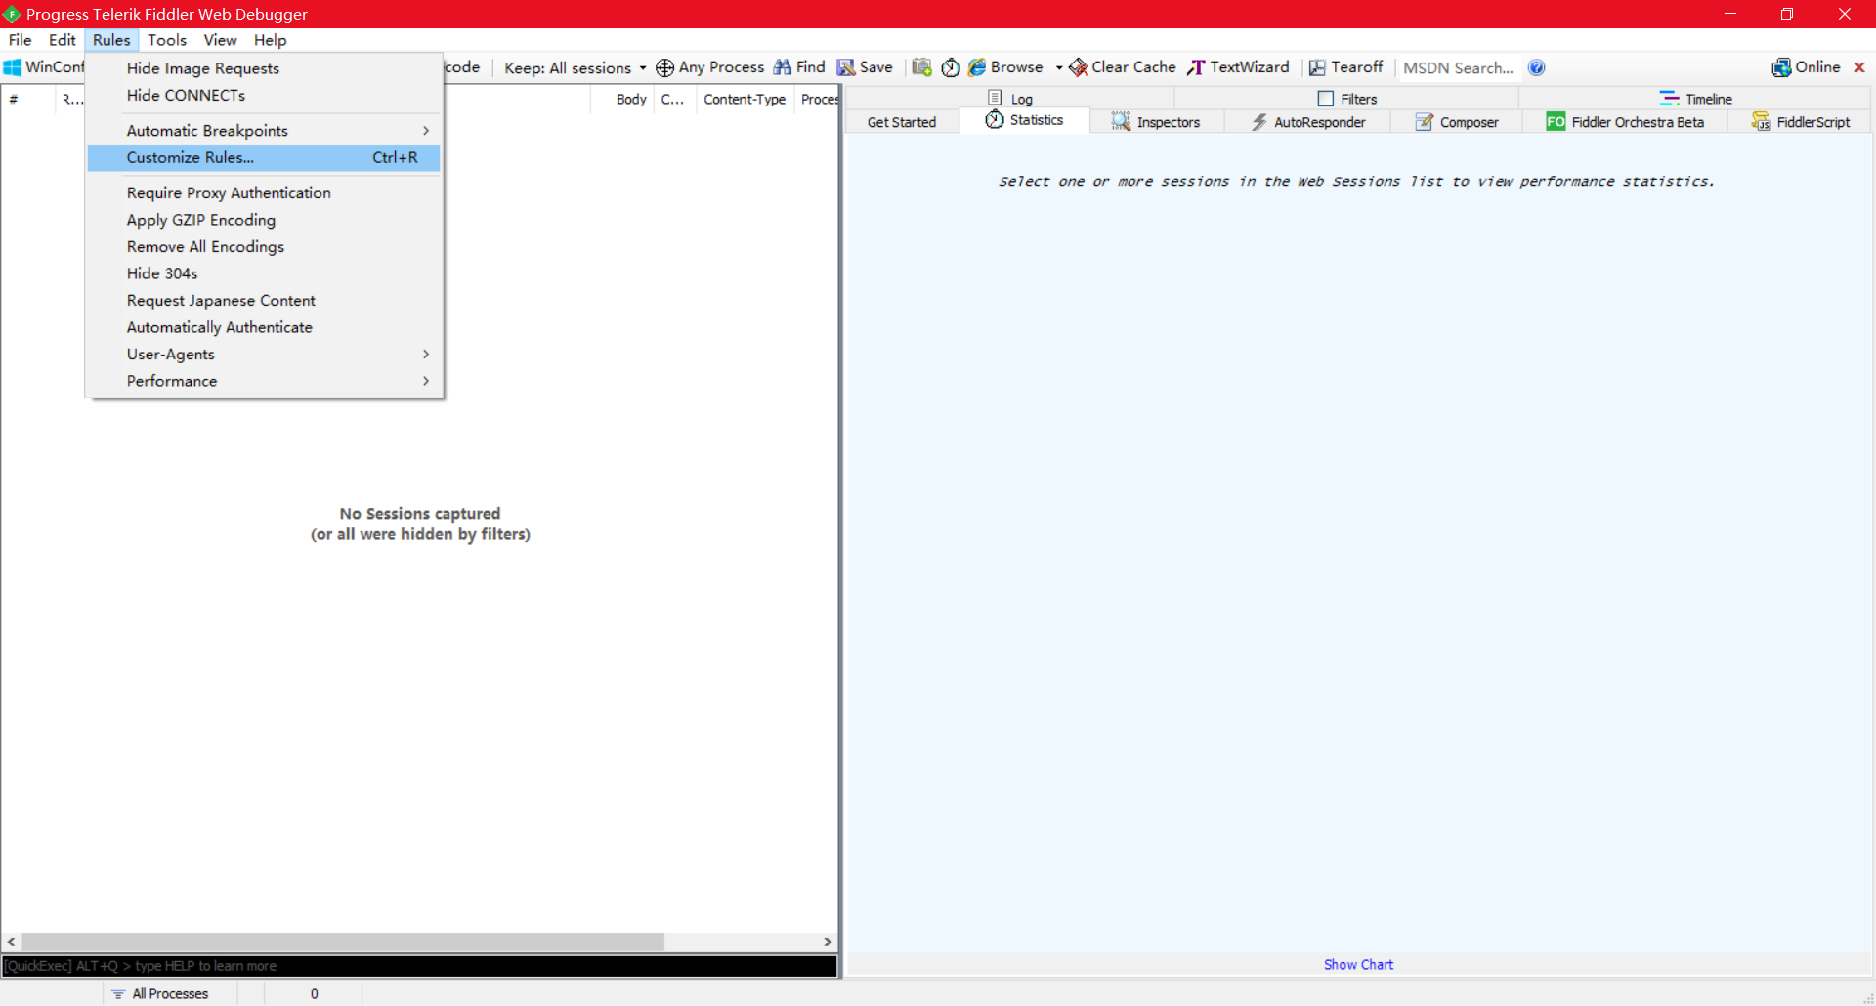Sort by the Content-Type column header
The height and width of the screenshot is (1006, 1876).
coord(745,99)
